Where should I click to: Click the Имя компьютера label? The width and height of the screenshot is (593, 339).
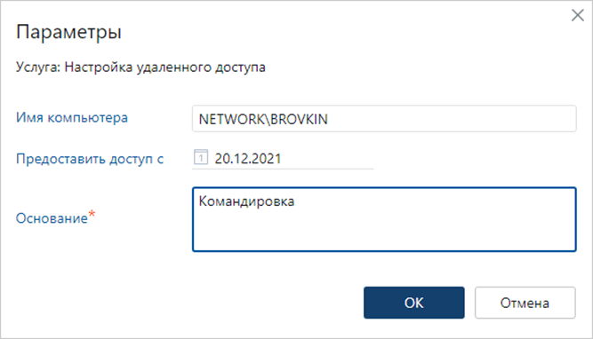coord(72,118)
